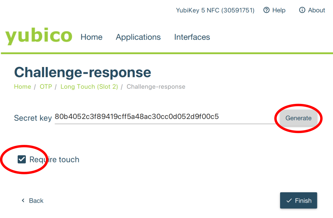Click the Challenge-response breadcrumb item
Viewport: 333px width, 218px height.
pyautogui.click(x=156, y=87)
